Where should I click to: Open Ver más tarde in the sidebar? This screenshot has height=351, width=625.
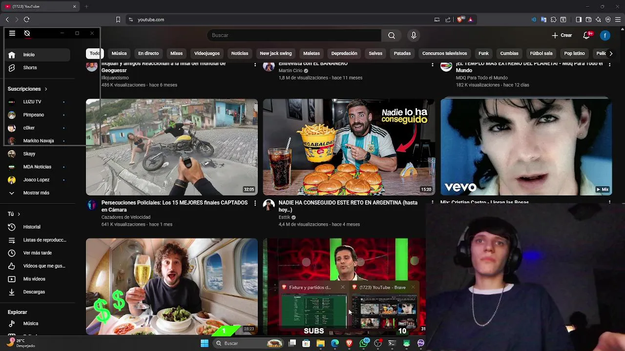37,253
